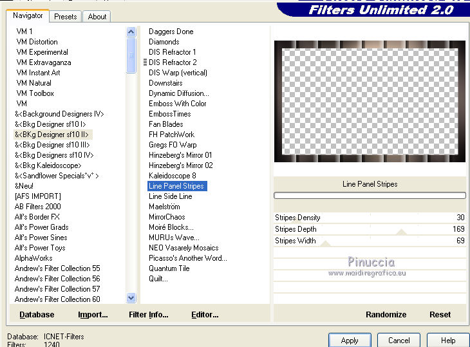Choose Dynamic Diffusion... filter
This screenshot has height=347, width=470.
point(179,93)
